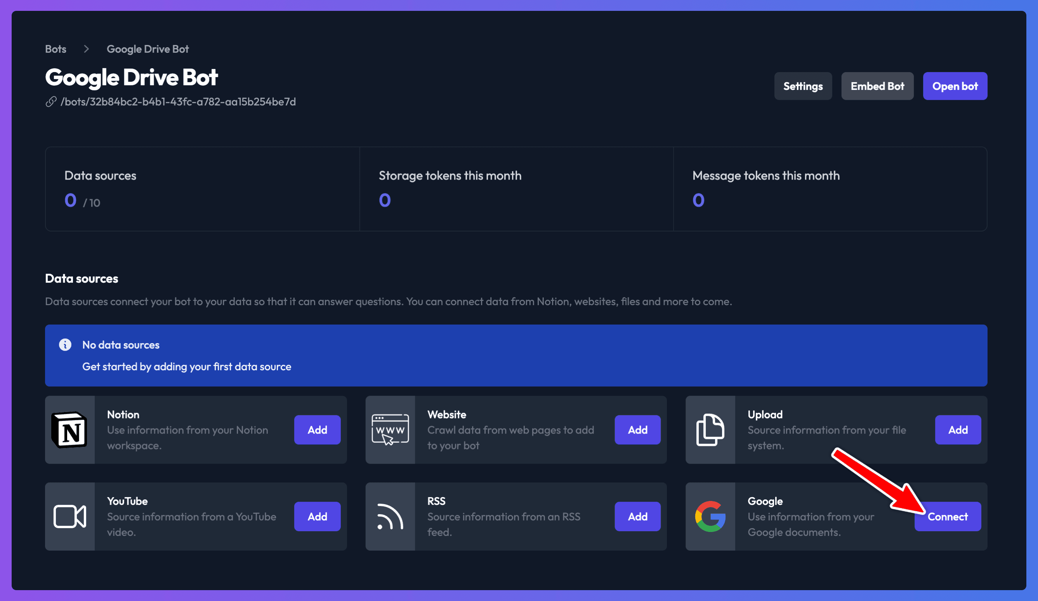Click the Notion card title
The height and width of the screenshot is (601, 1038).
click(123, 414)
